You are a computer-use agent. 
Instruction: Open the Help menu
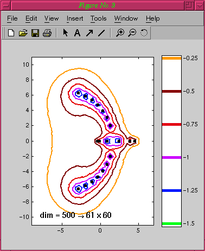click(153, 18)
